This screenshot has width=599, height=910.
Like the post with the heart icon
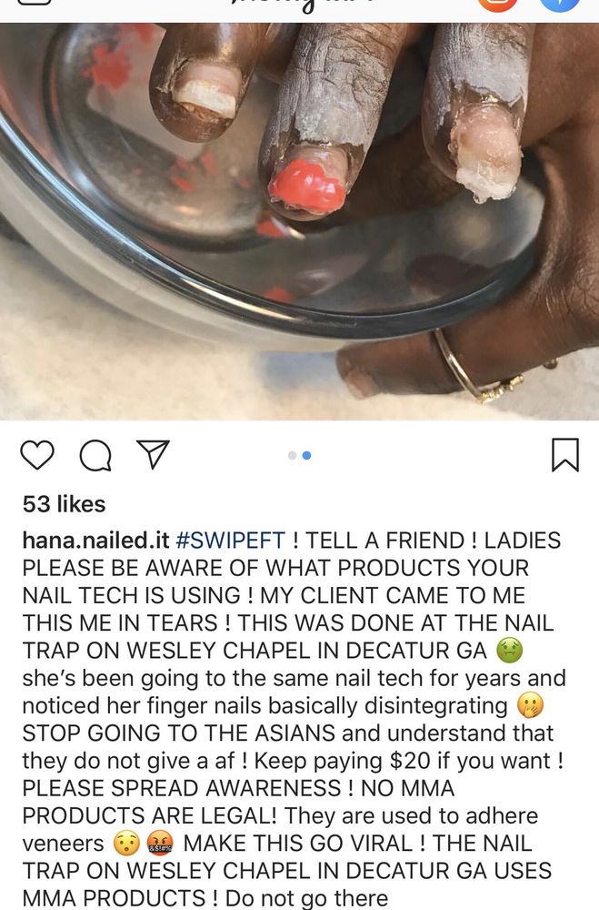[37, 454]
